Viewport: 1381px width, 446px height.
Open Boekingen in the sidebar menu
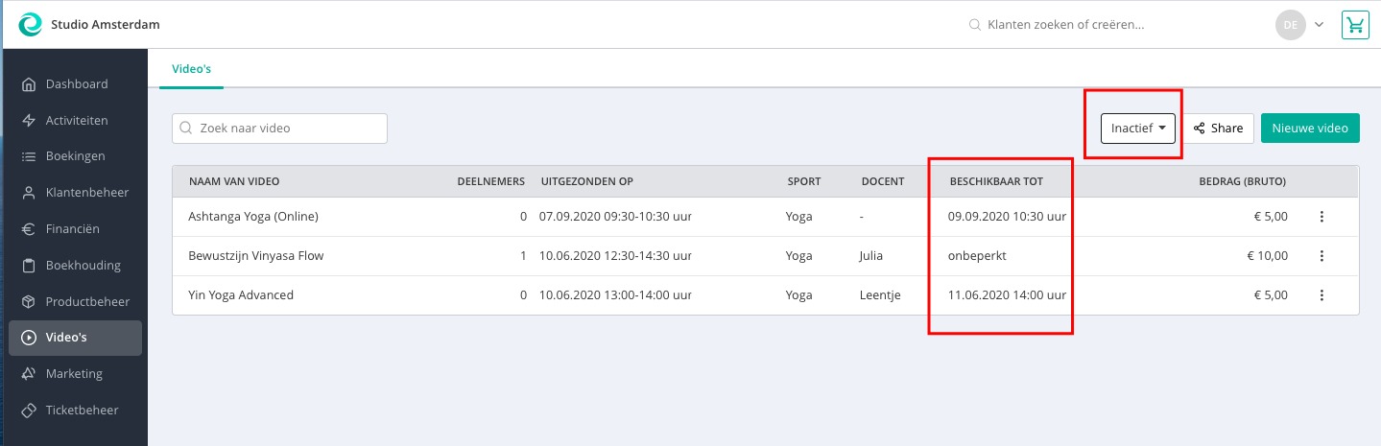click(75, 156)
